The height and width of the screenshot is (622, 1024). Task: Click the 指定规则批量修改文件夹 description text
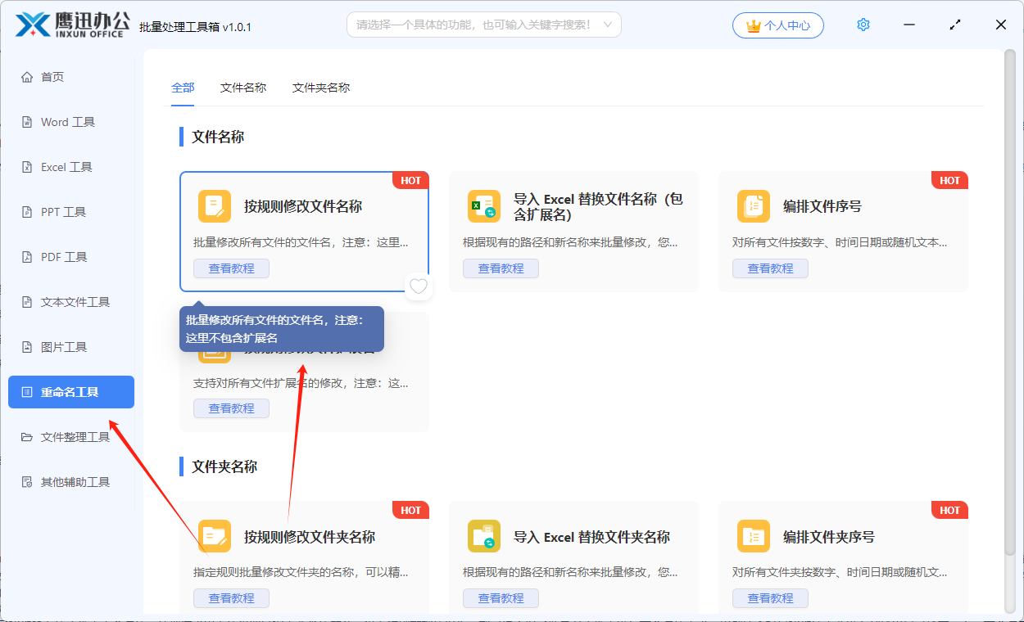click(300, 572)
